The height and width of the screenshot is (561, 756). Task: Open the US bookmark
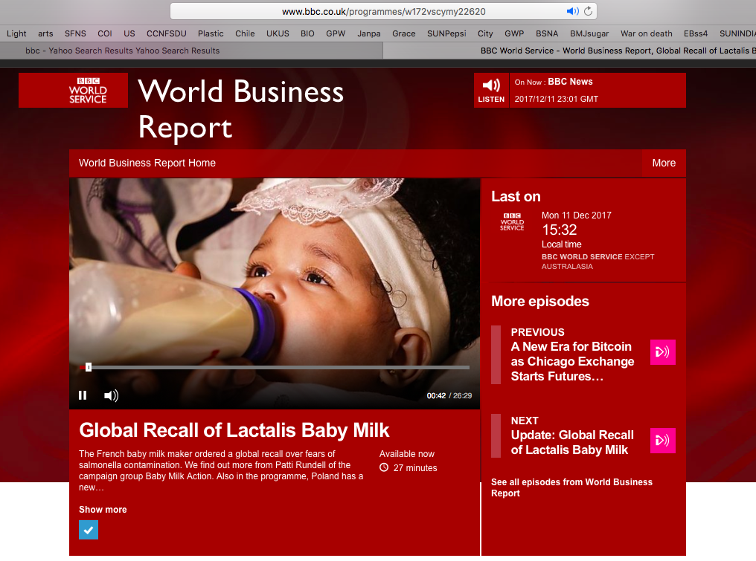coord(129,33)
